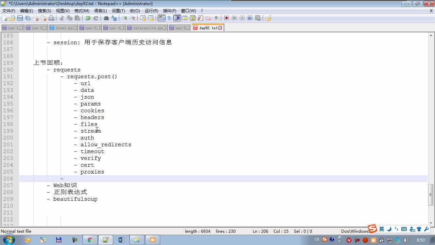Click the Print toolbar icon
Screen dimensions: 435x245
[x=51, y=18]
